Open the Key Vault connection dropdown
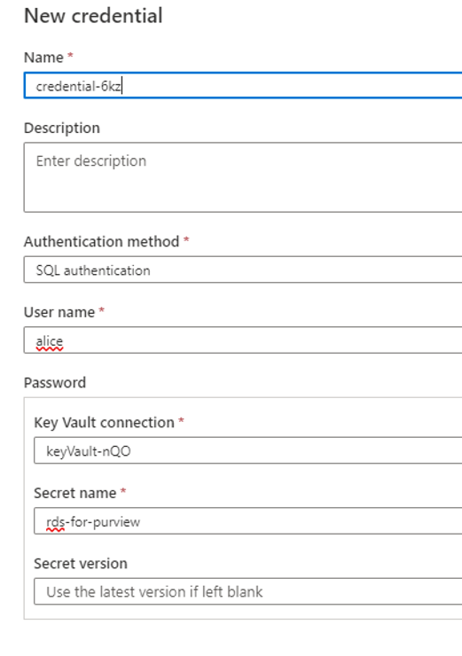The image size is (462, 656). click(248, 450)
